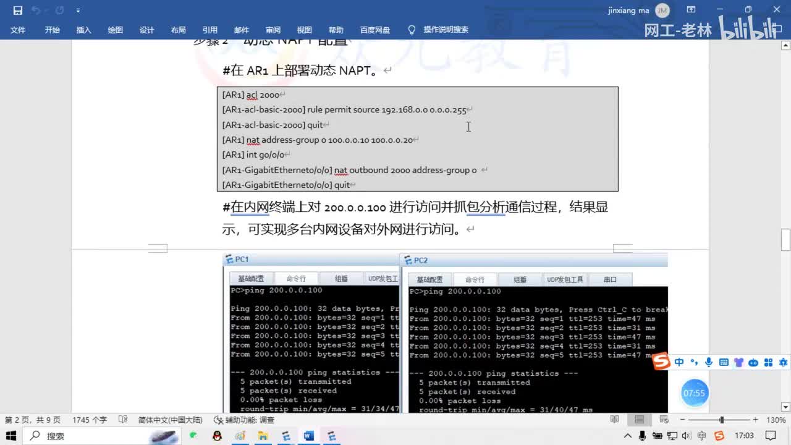Click the 07:55 timer circle

tap(694, 393)
